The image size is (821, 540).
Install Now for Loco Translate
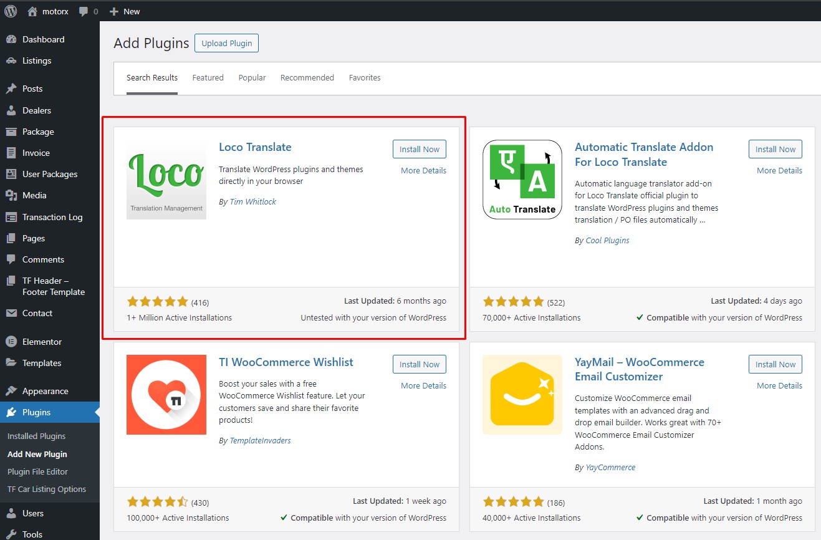(420, 149)
